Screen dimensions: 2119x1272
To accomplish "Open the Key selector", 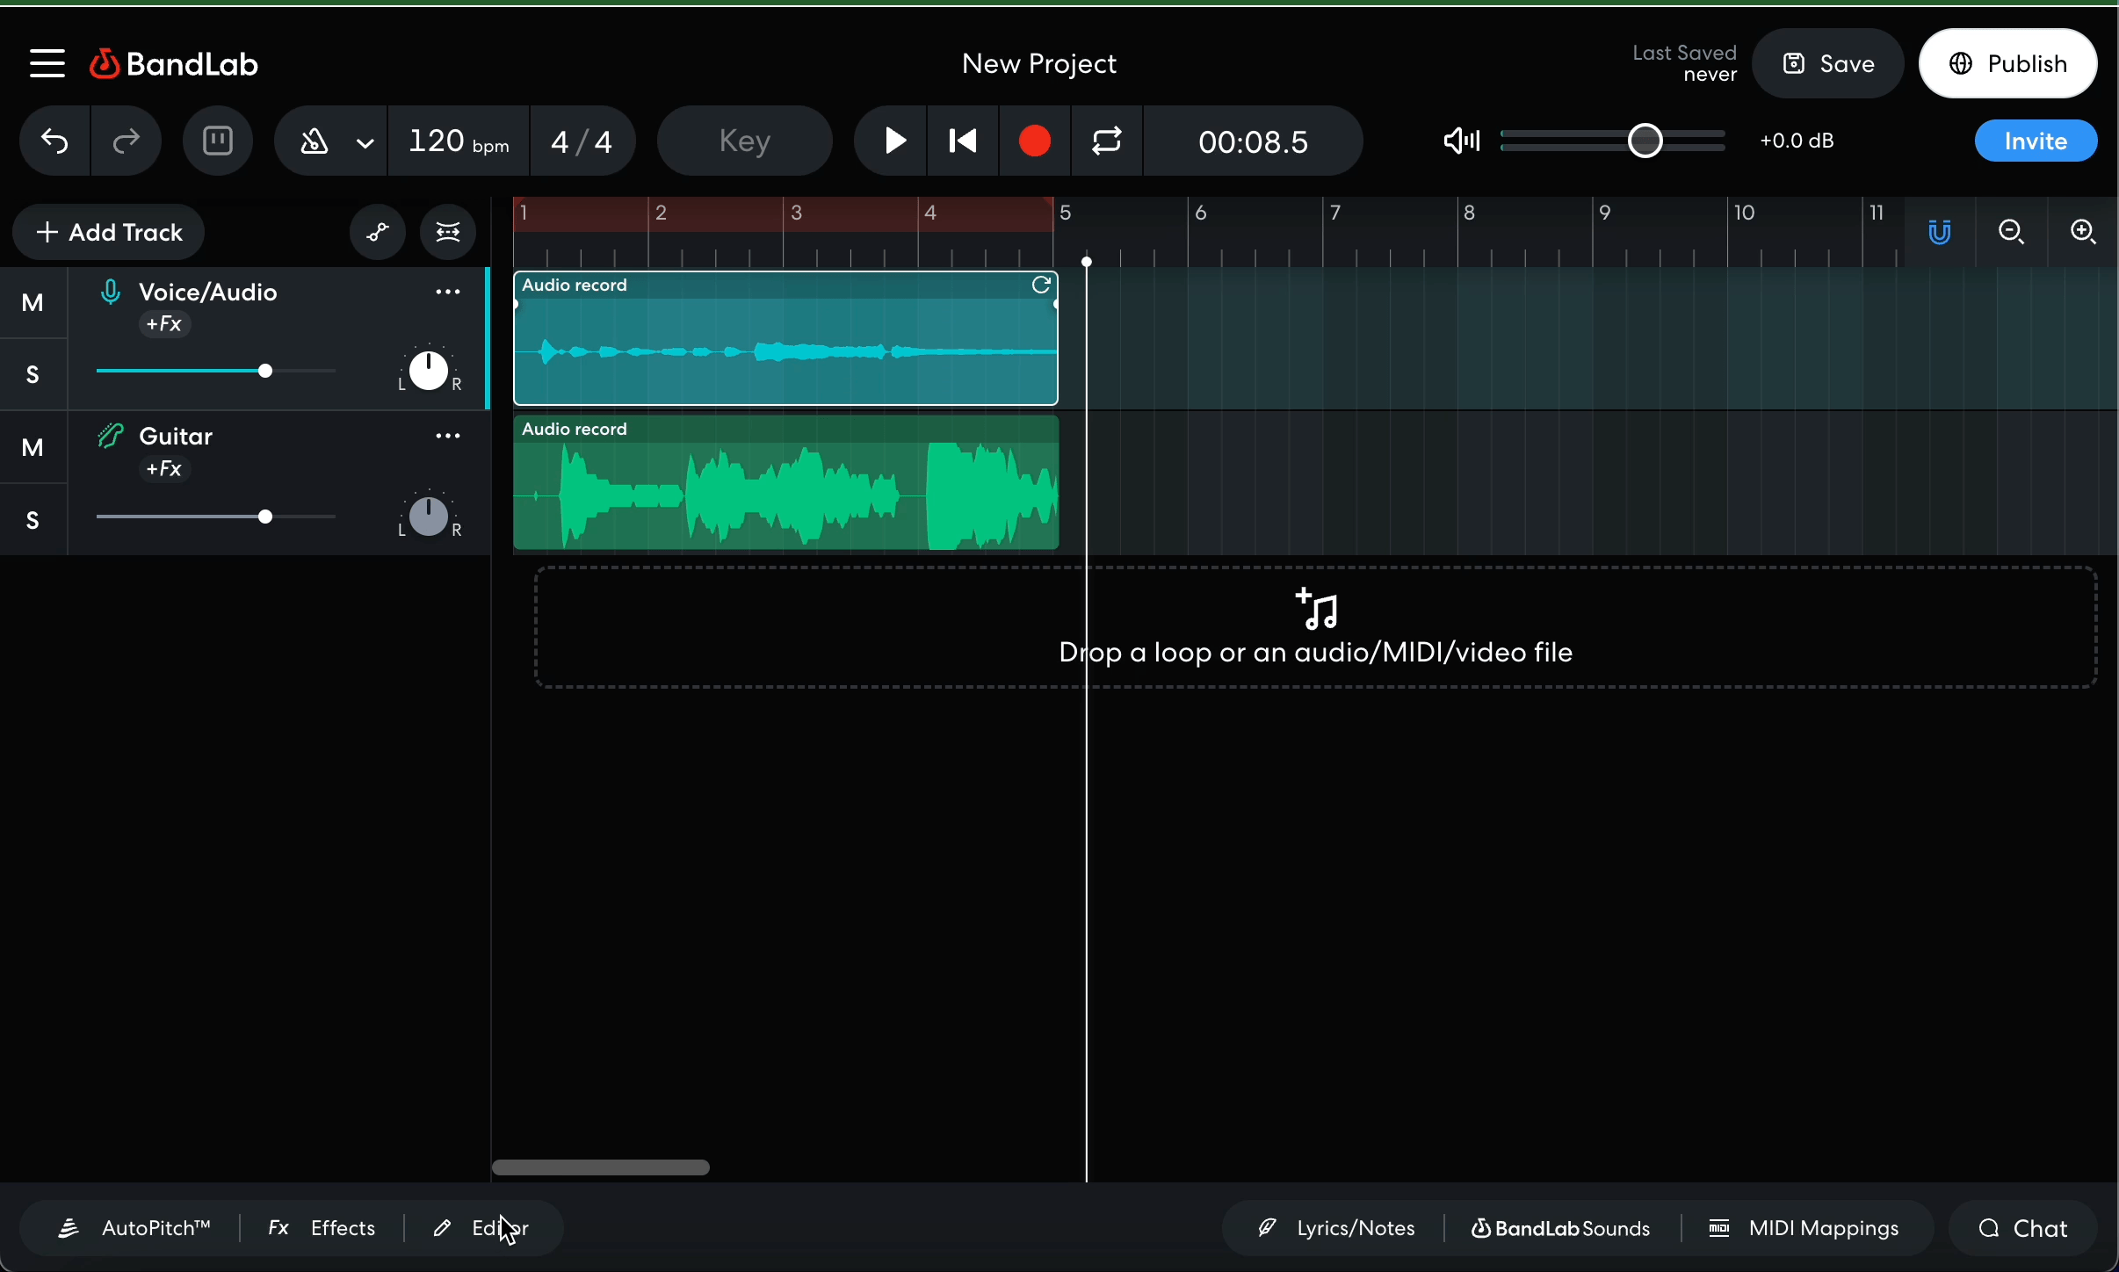I will [x=745, y=141].
